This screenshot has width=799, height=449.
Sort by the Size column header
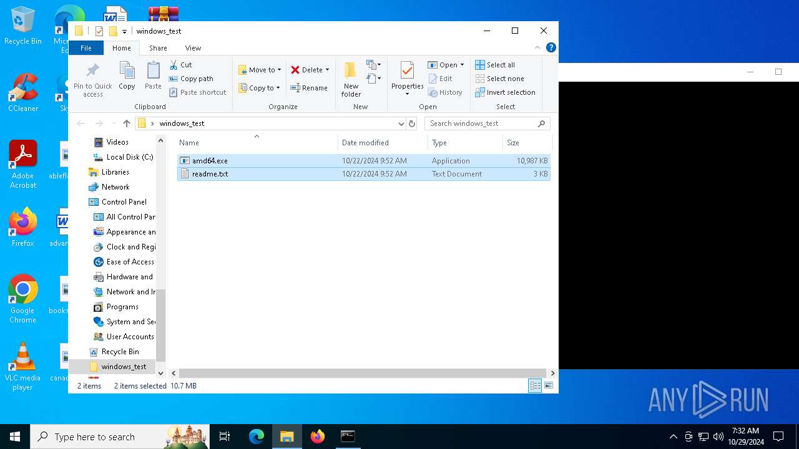coord(527,143)
